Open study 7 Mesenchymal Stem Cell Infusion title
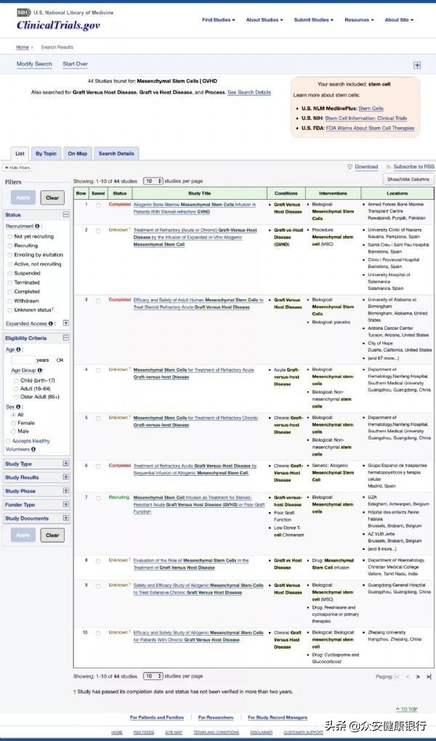 point(199,504)
